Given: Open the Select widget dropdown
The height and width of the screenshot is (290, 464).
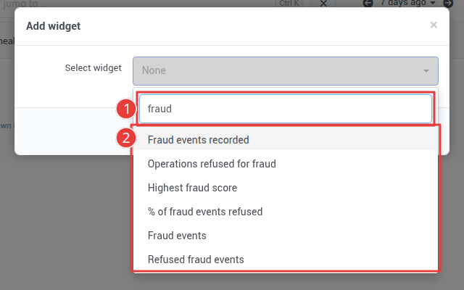Looking at the screenshot, I should (x=286, y=71).
